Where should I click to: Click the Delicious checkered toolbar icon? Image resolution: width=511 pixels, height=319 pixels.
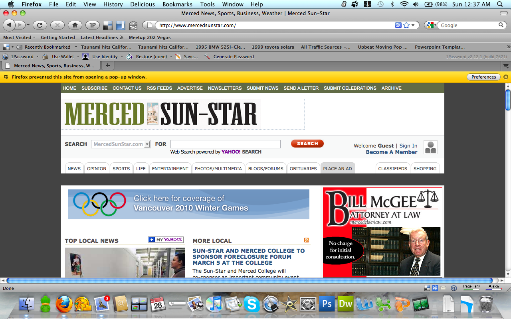(108, 26)
